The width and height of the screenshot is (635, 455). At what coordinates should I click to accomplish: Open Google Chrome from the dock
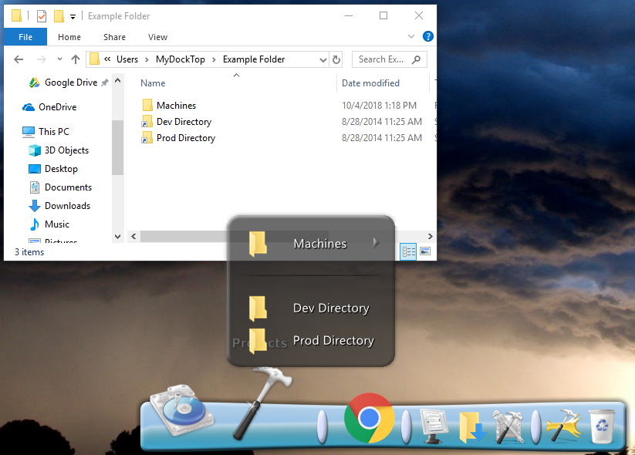[x=369, y=418]
